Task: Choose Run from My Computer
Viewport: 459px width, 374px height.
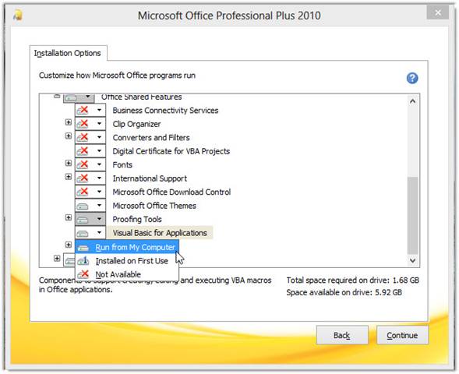Action: (x=127, y=247)
